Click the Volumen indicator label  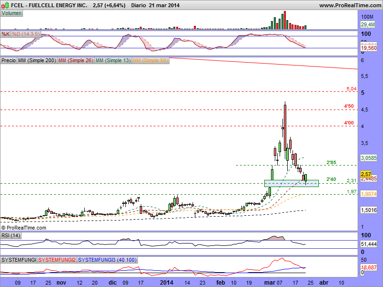tap(11, 13)
